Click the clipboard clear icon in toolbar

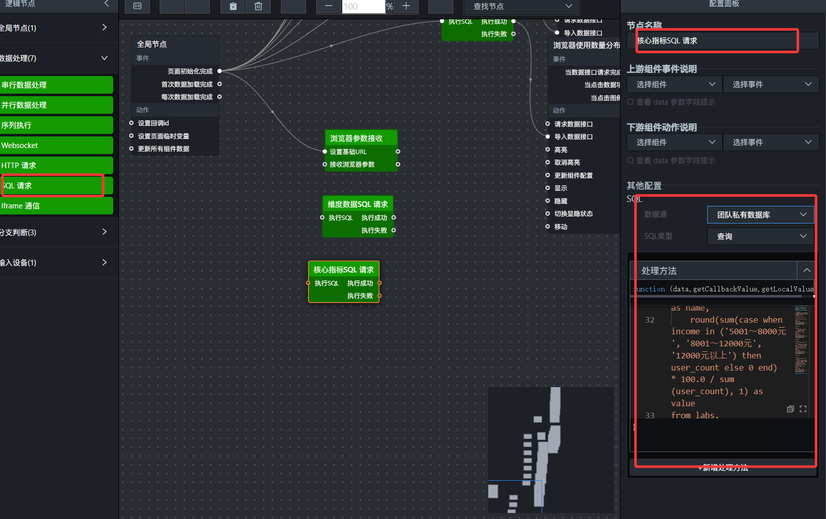click(233, 7)
